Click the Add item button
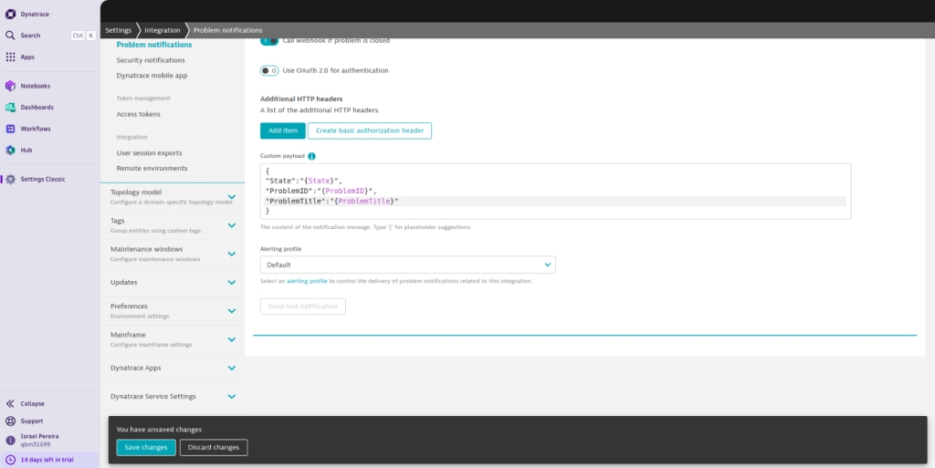935x468 pixels. coord(282,130)
